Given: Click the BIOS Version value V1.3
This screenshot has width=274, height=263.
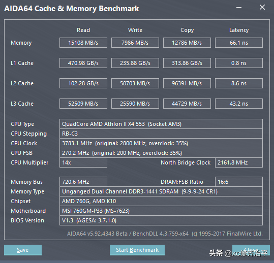Looking at the screenshot, I should coord(161,220).
